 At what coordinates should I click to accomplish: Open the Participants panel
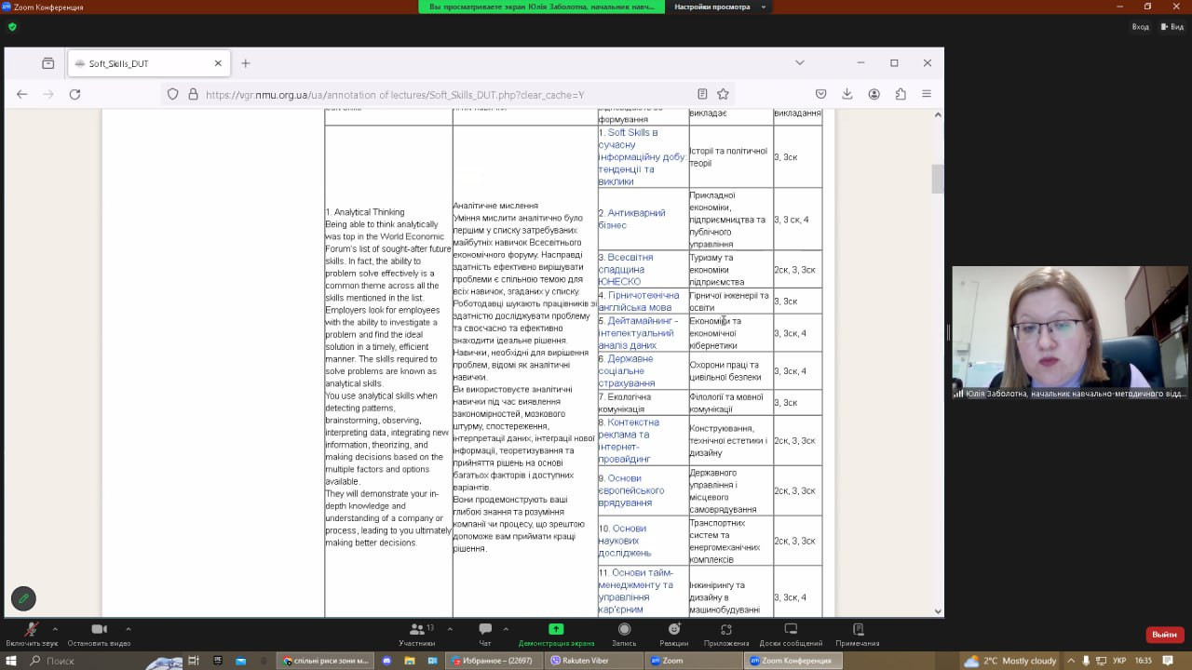click(x=416, y=630)
